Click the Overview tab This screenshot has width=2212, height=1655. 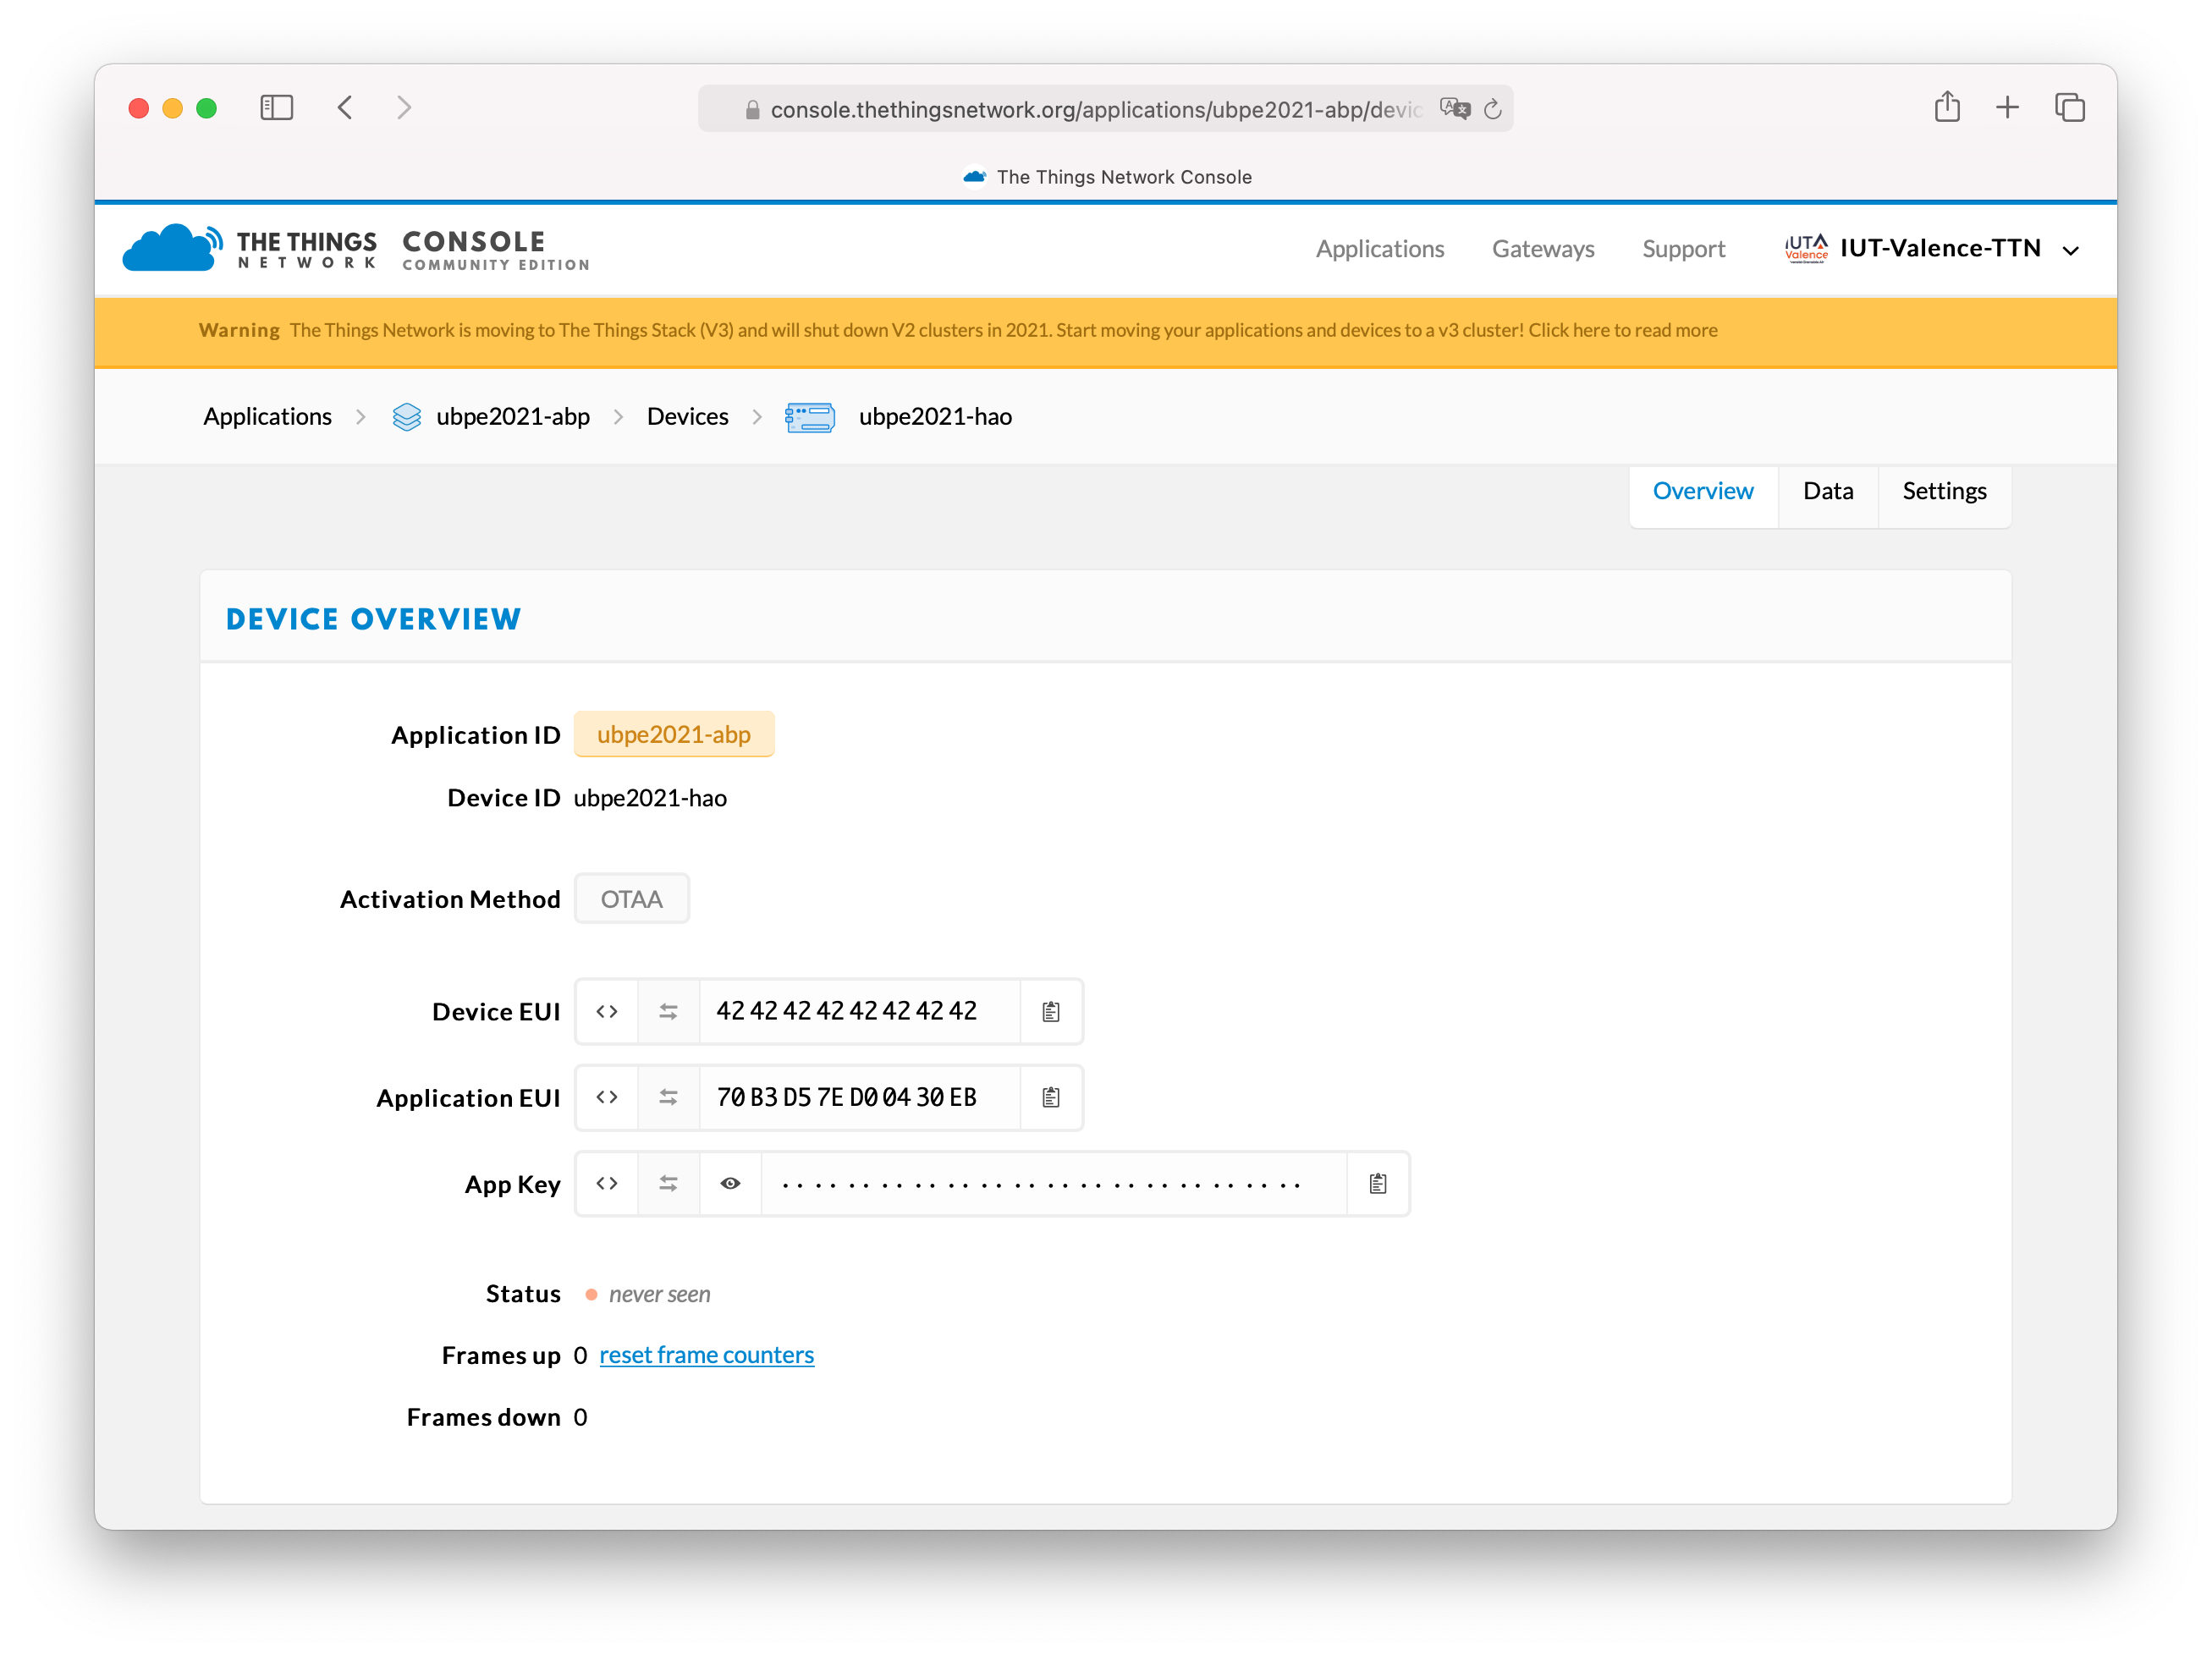(1703, 490)
